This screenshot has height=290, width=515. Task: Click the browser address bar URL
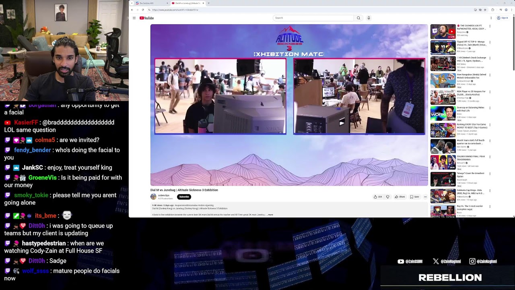coord(175,10)
